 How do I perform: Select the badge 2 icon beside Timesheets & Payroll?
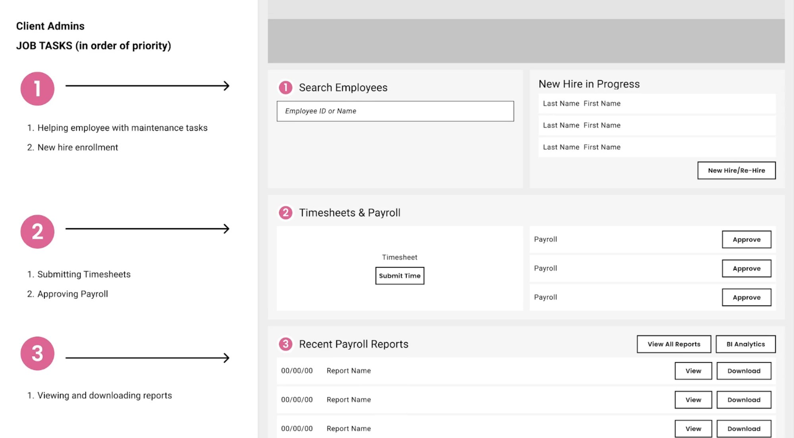(x=285, y=213)
